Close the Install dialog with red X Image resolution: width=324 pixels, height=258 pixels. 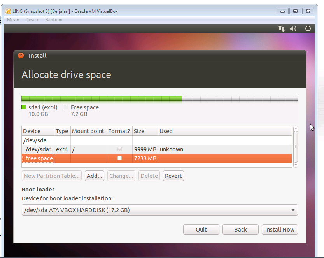click(21, 55)
